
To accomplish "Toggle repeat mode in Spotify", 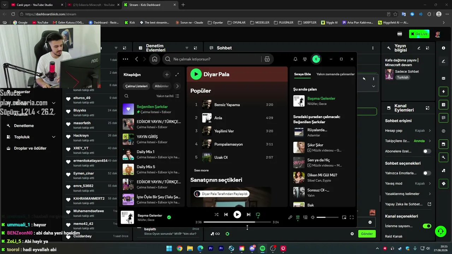I will [258, 214].
